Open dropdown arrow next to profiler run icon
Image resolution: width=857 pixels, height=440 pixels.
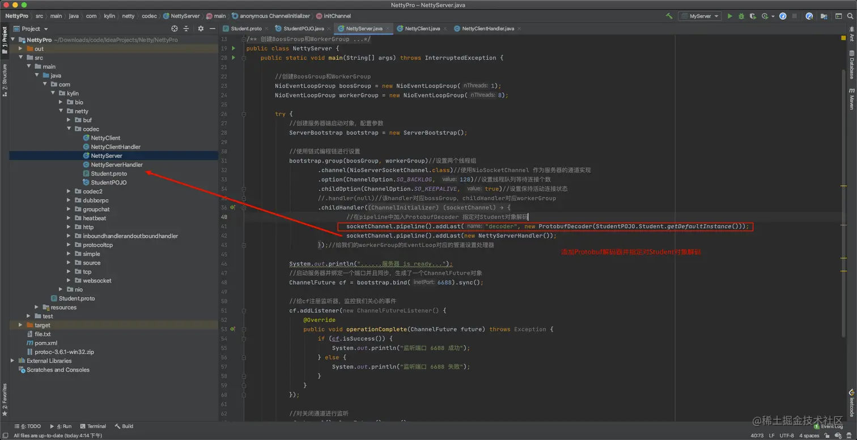click(773, 16)
